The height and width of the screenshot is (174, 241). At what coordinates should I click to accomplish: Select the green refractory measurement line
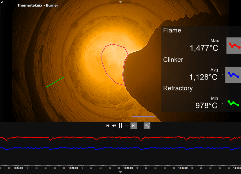[x=55, y=82]
